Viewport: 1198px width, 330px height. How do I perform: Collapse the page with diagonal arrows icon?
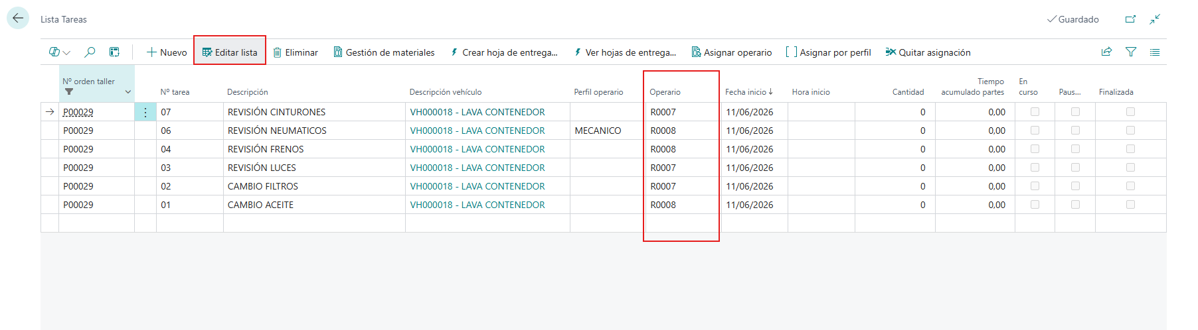[1155, 19]
